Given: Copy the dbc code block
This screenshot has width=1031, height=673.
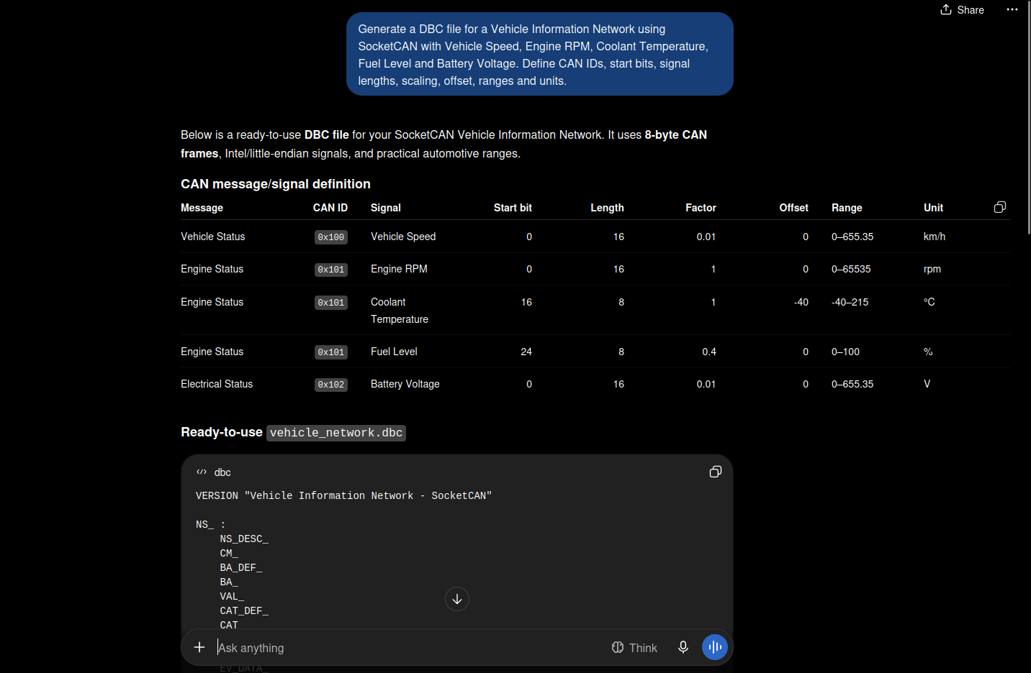Looking at the screenshot, I should (x=716, y=472).
